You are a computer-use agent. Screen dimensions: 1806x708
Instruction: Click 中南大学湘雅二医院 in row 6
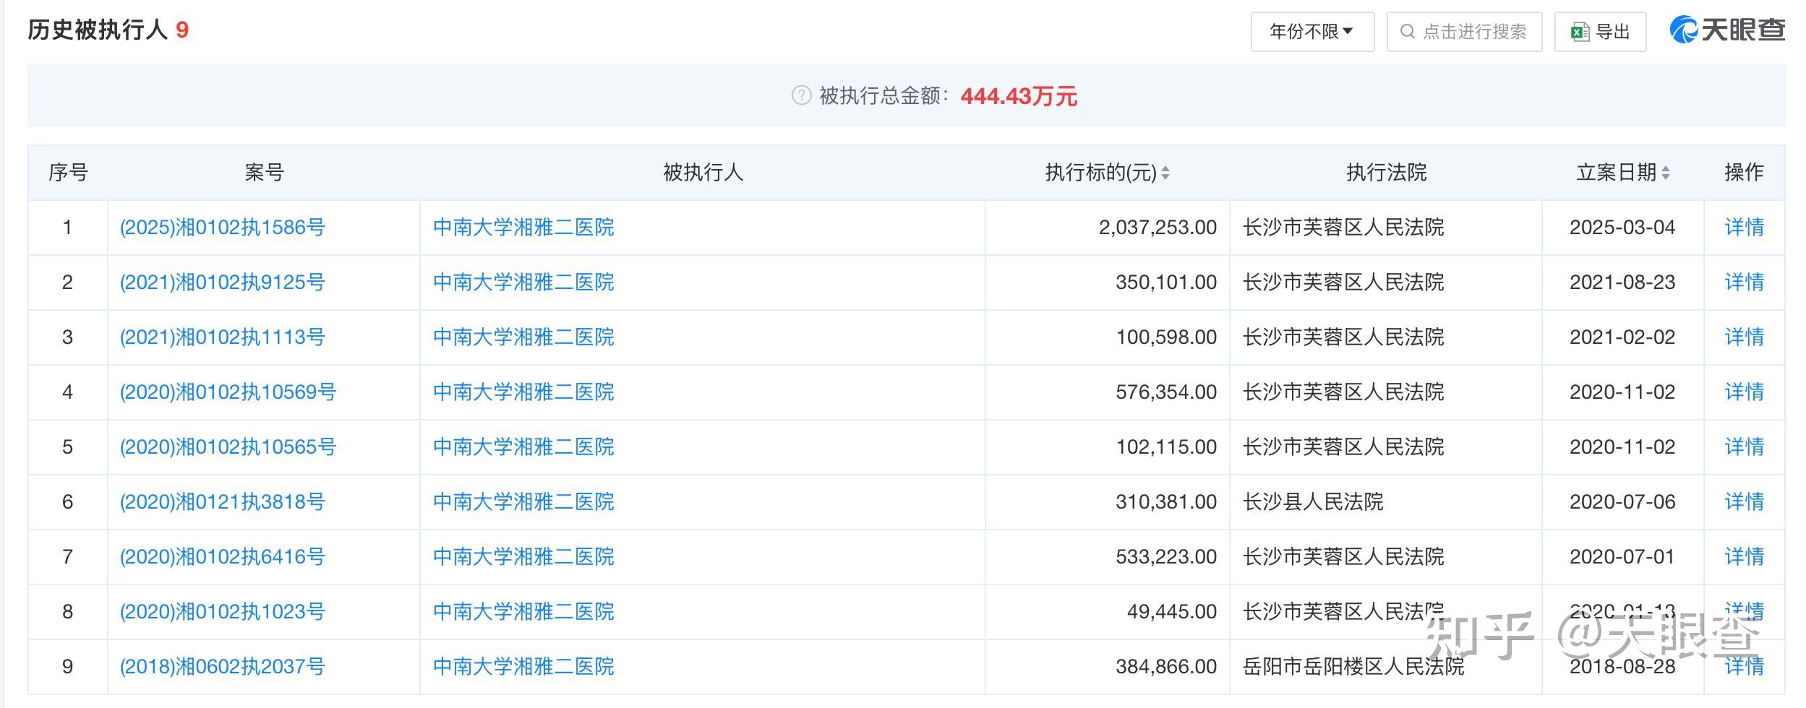pos(523,502)
